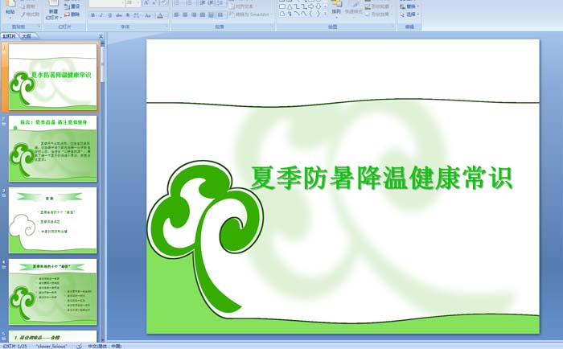Expand the shapes gallery more arrow

coord(325,14)
